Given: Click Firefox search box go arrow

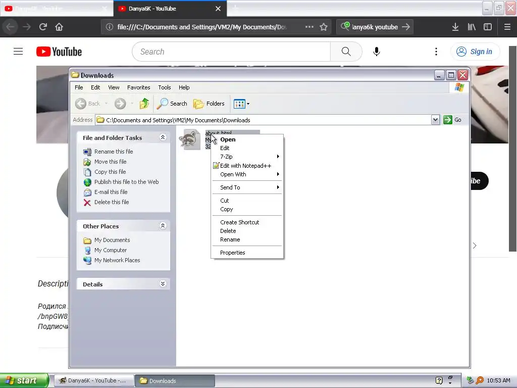Looking at the screenshot, I should (406, 27).
